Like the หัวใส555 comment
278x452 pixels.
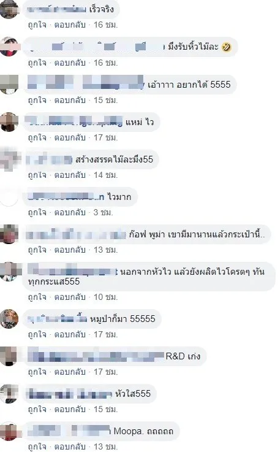click(x=37, y=410)
